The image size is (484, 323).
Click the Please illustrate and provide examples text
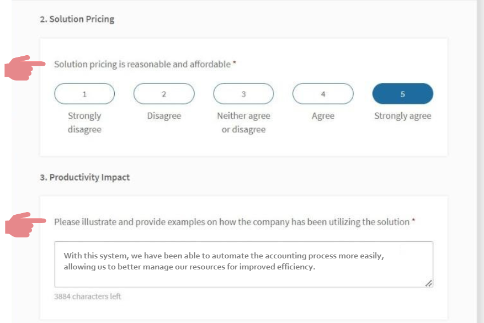pyautogui.click(x=232, y=222)
